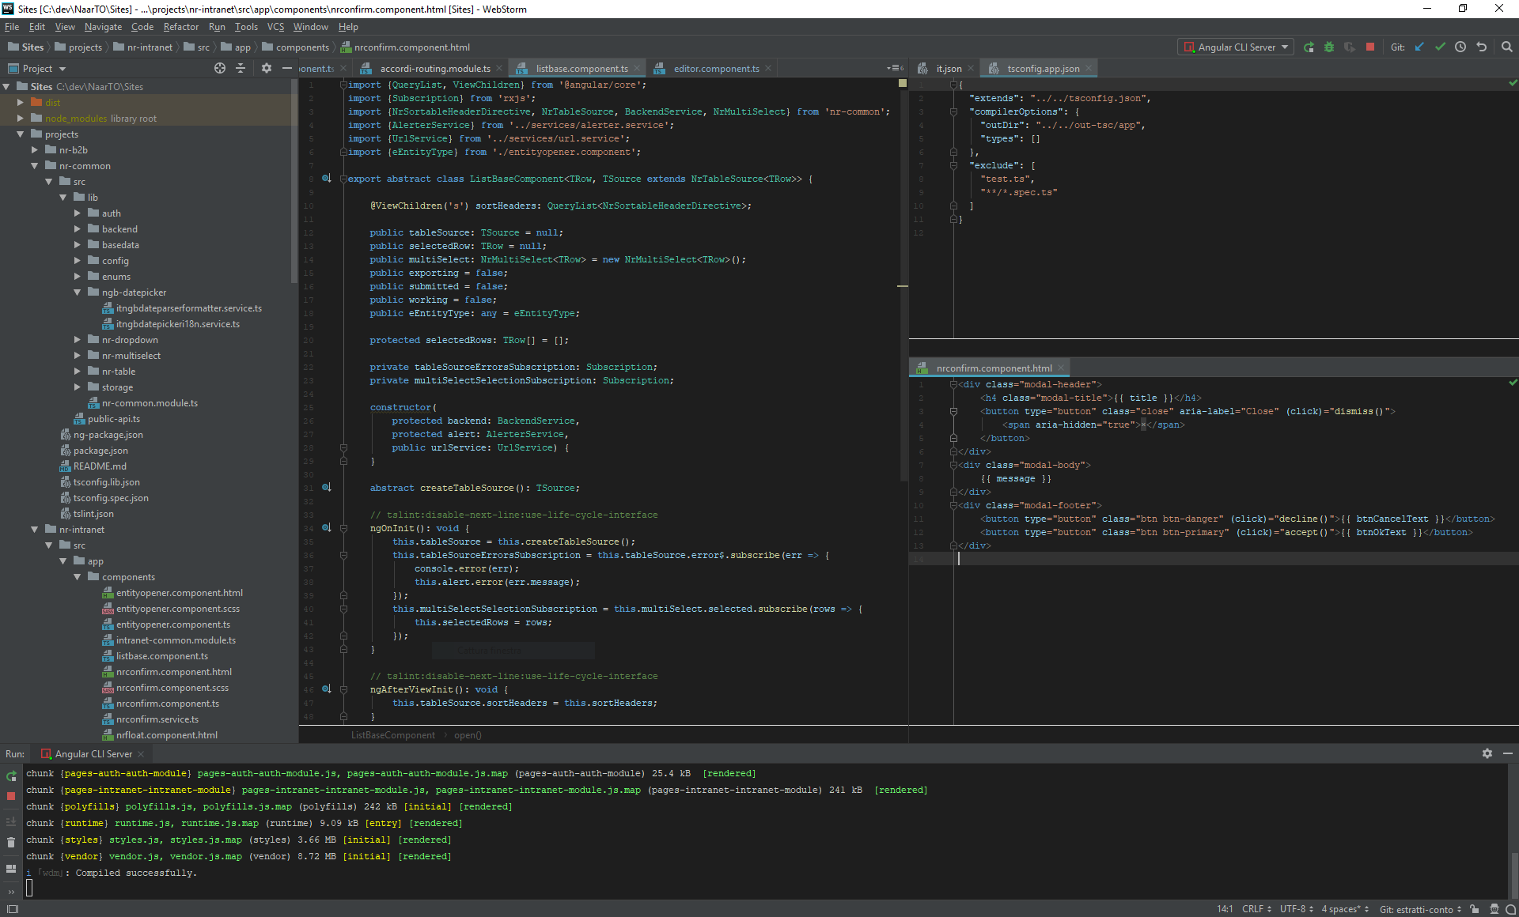Close the listbase.component.ts tab

click(x=637, y=69)
